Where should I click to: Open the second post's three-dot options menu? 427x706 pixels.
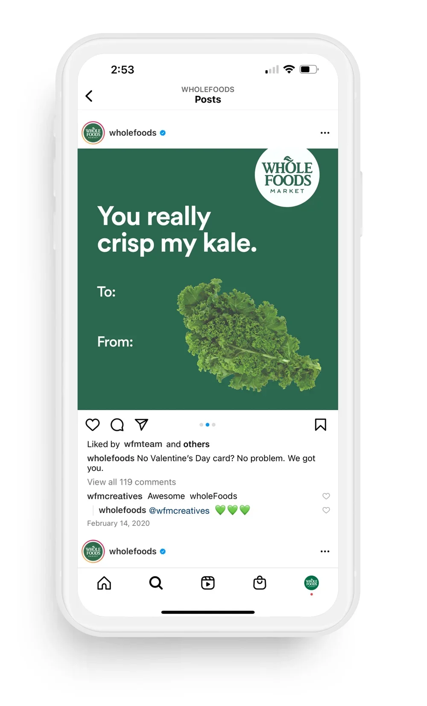[325, 551]
